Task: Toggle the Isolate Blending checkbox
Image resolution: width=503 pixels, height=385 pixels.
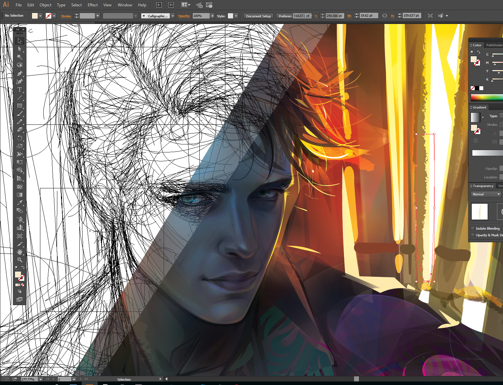Action: 473,228
